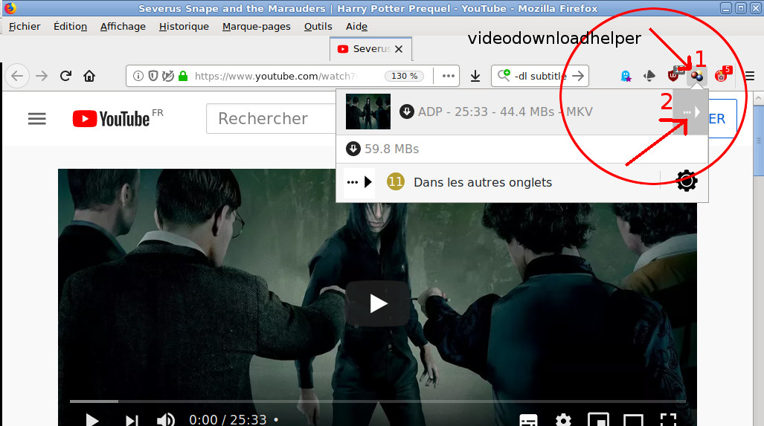Show site information icon in address bar
Viewport: 764px width, 426px height.
pos(138,76)
